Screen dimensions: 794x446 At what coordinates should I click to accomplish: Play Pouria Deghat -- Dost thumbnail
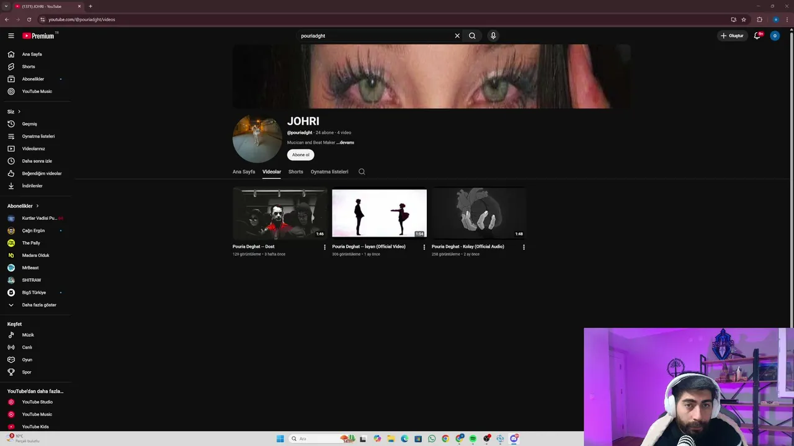280,213
